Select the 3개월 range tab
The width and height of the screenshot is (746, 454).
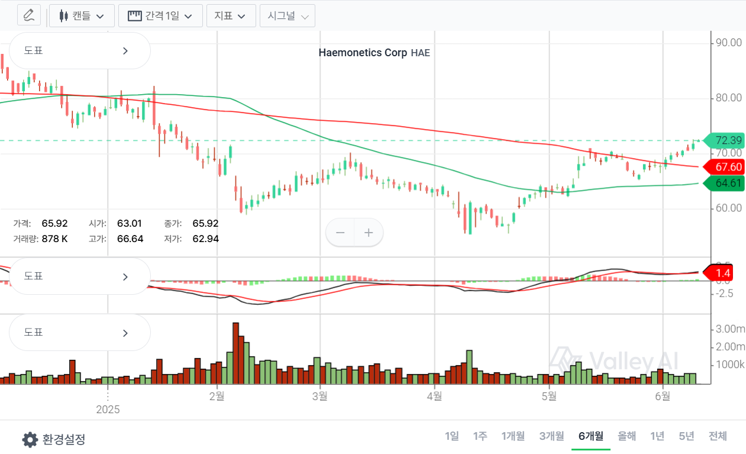[551, 436]
